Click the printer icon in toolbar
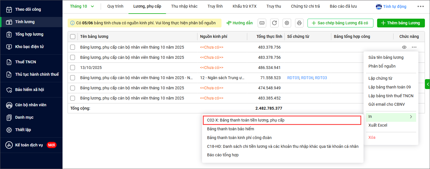 pos(299,23)
